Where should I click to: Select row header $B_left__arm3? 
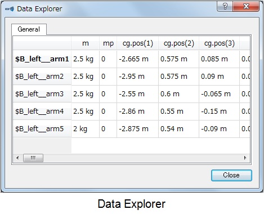42,94
